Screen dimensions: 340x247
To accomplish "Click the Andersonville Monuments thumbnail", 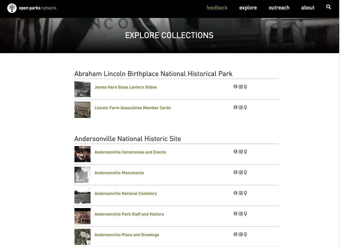I will pyautogui.click(x=83, y=175).
